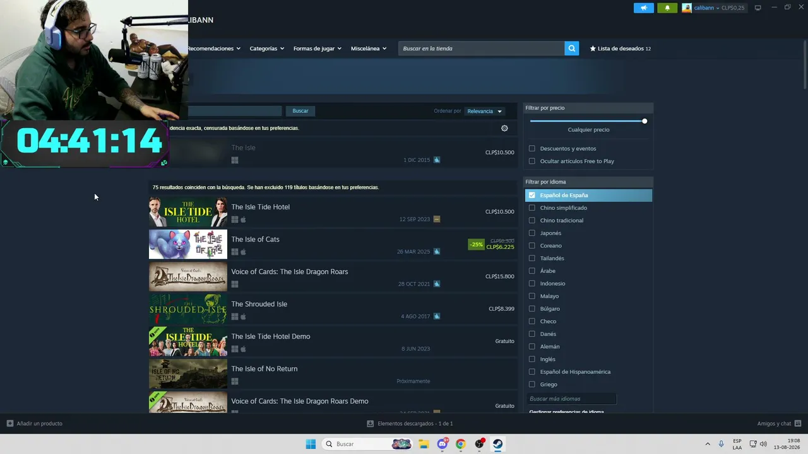Image resolution: width=808 pixels, height=454 pixels.
Task: Click the downloads icon in the bottom bar
Action: click(371, 424)
